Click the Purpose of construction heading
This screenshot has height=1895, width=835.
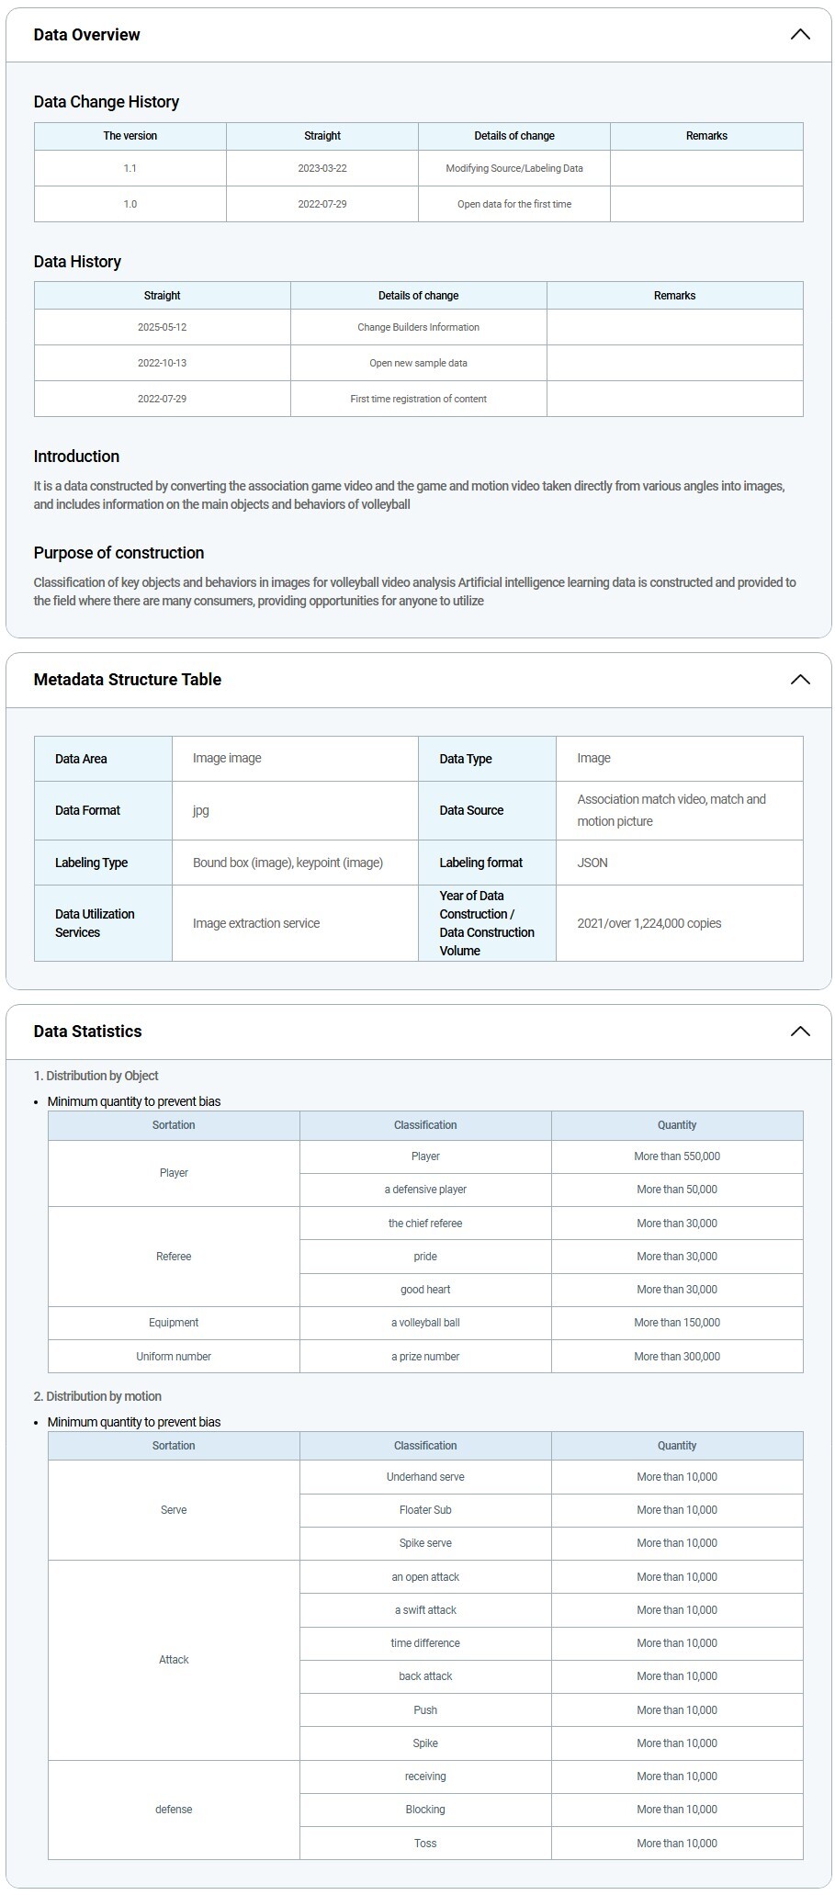(119, 553)
